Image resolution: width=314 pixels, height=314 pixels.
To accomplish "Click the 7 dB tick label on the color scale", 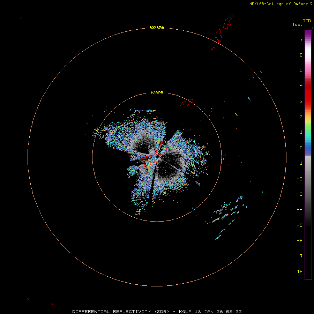I will tap(301, 39).
